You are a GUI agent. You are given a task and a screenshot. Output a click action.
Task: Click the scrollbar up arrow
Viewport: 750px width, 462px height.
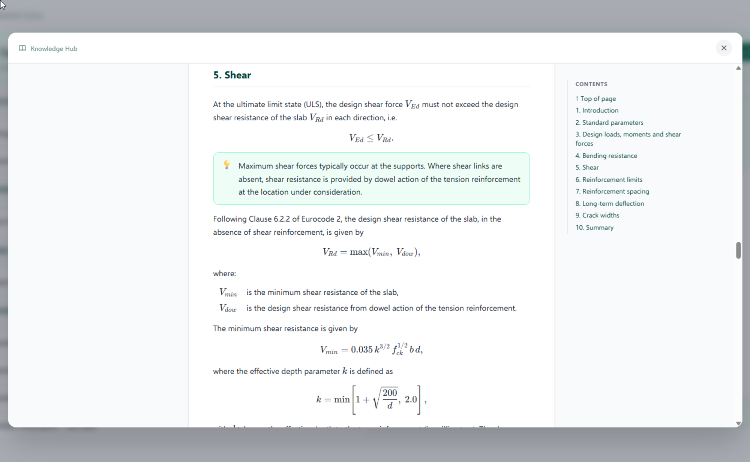pyautogui.click(x=738, y=68)
